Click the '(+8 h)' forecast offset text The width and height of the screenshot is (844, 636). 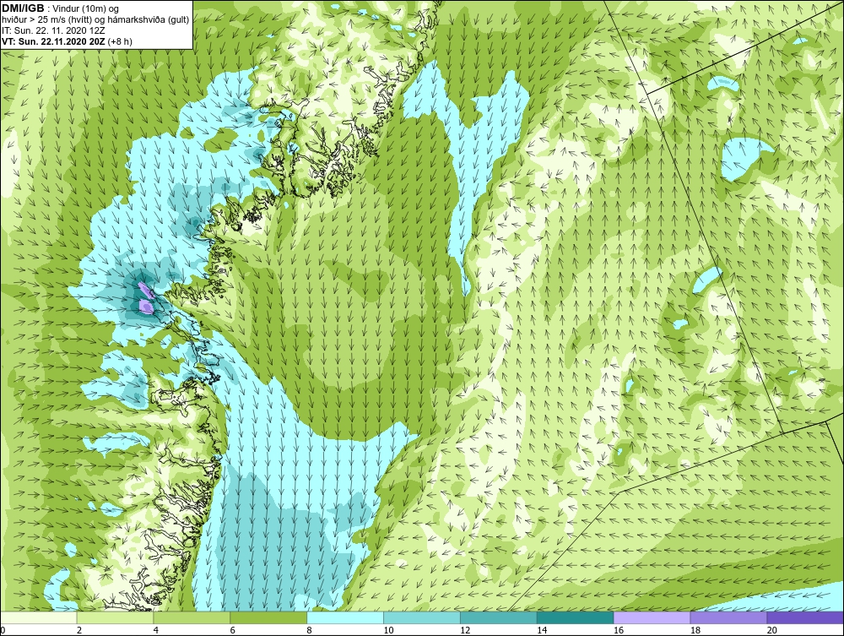(x=120, y=41)
